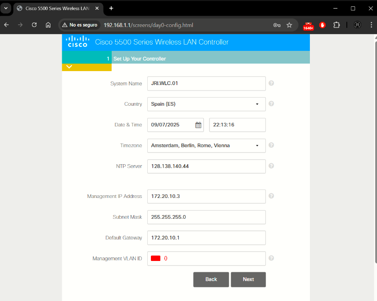Image resolution: width=377 pixels, height=301 pixels.
Task: Reload the current page
Action: click(34, 25)
